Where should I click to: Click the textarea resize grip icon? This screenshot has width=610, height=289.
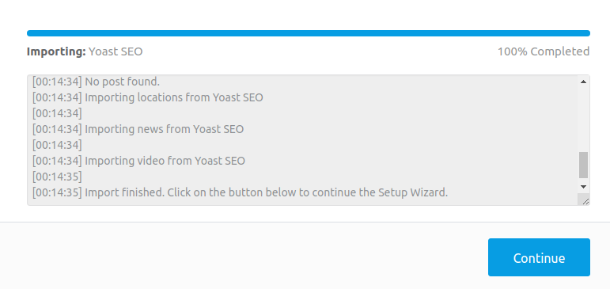[585, 200]
